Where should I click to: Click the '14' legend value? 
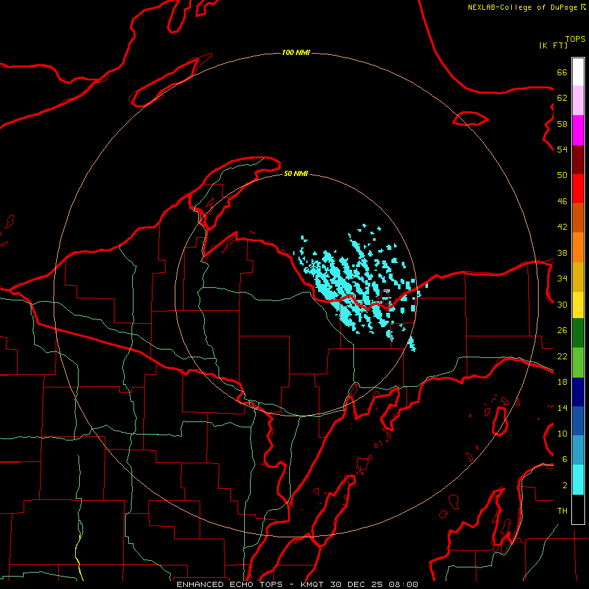562,408
